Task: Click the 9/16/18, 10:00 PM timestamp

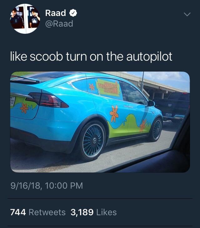Action: [47, 186]
